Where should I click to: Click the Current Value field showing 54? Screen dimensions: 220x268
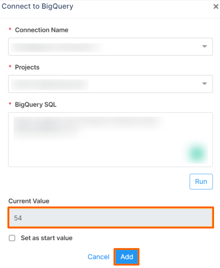pyautogui.click(x=111, y=218)
